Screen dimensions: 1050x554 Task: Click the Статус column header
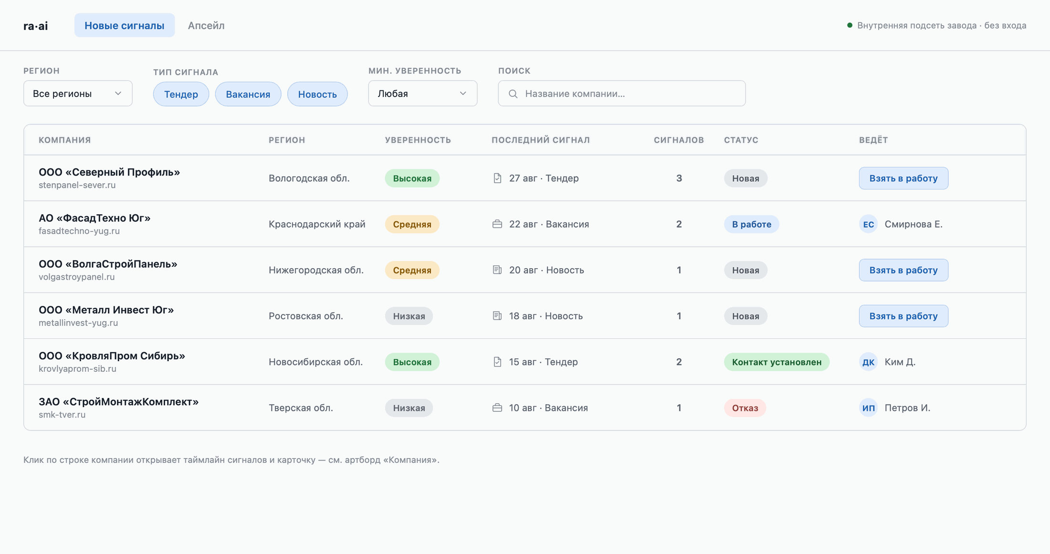pyautogui.click(x=741, y=140)
